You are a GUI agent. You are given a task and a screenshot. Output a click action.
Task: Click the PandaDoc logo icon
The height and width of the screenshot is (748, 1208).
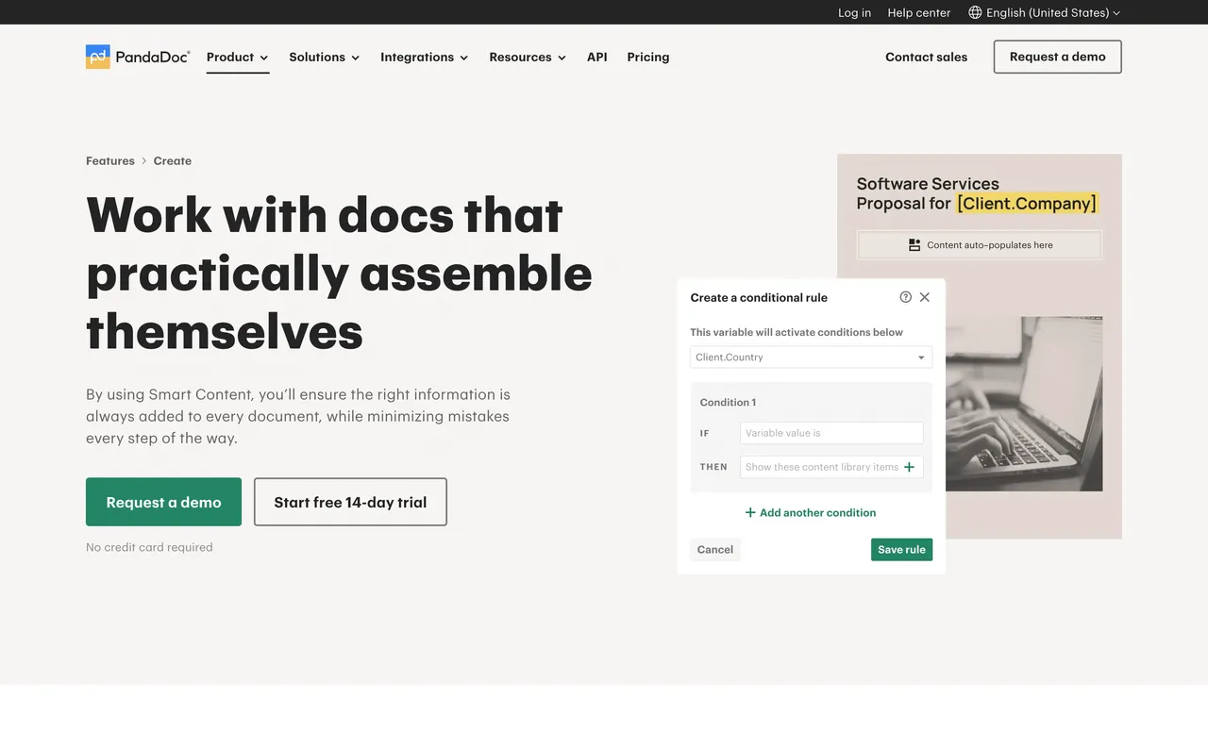(x=97, y=57)
